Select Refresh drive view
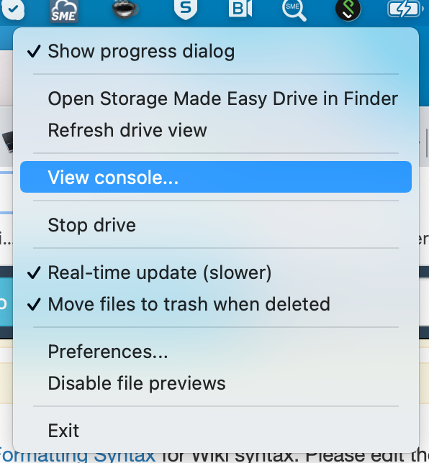 coord(216,130)
